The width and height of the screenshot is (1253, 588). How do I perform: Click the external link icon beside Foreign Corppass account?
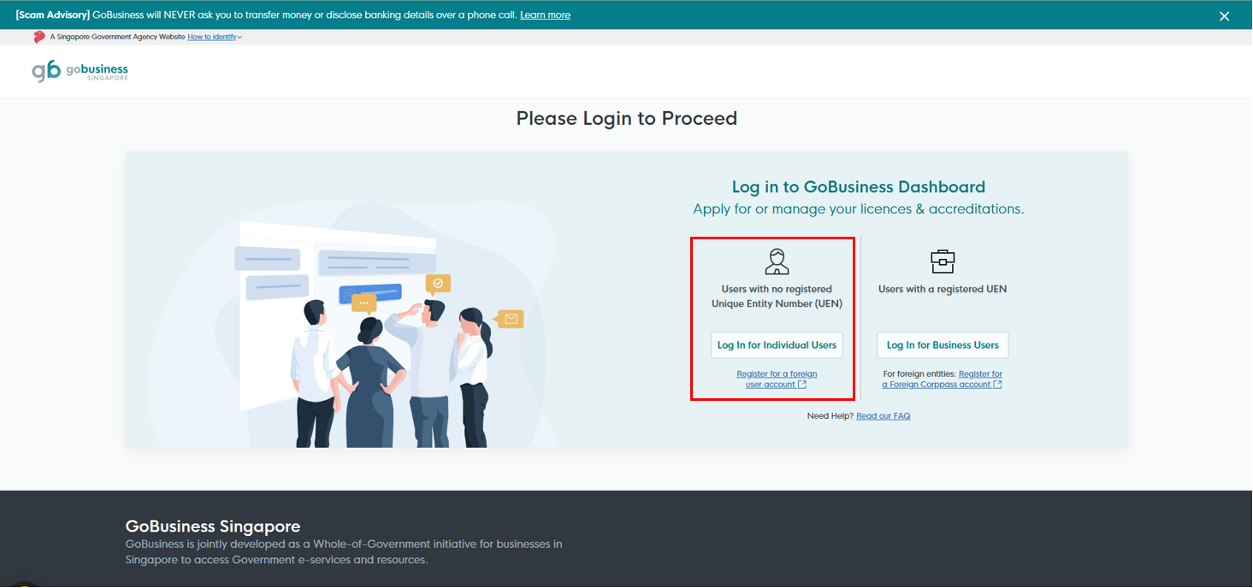pos(997,385)
